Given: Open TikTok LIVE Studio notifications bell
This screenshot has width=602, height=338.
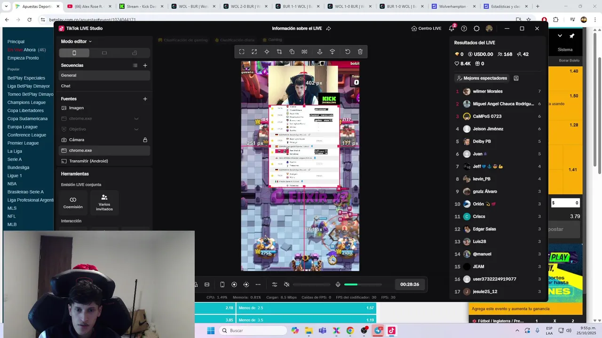Looking at the screenshot, I should click(x=451, y=28).
